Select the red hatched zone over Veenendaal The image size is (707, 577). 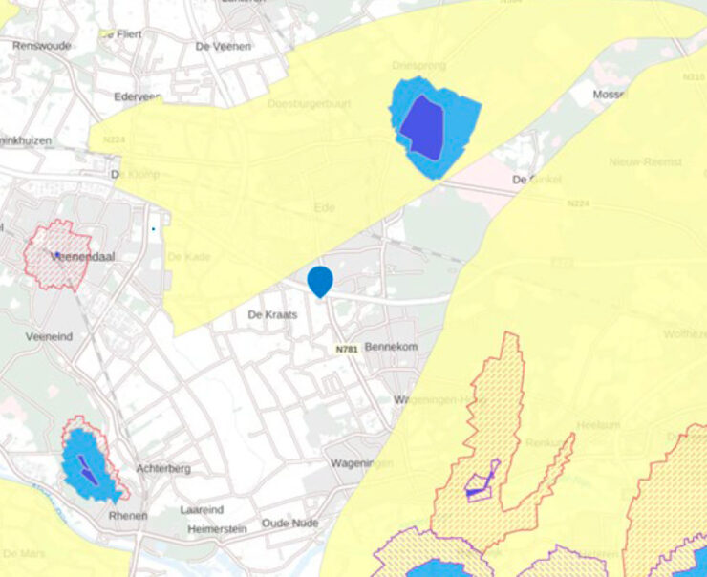pyautogui.click(x=57, y=256)
